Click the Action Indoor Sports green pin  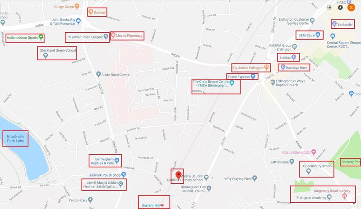pyautogui.click(x=41, y=37)
